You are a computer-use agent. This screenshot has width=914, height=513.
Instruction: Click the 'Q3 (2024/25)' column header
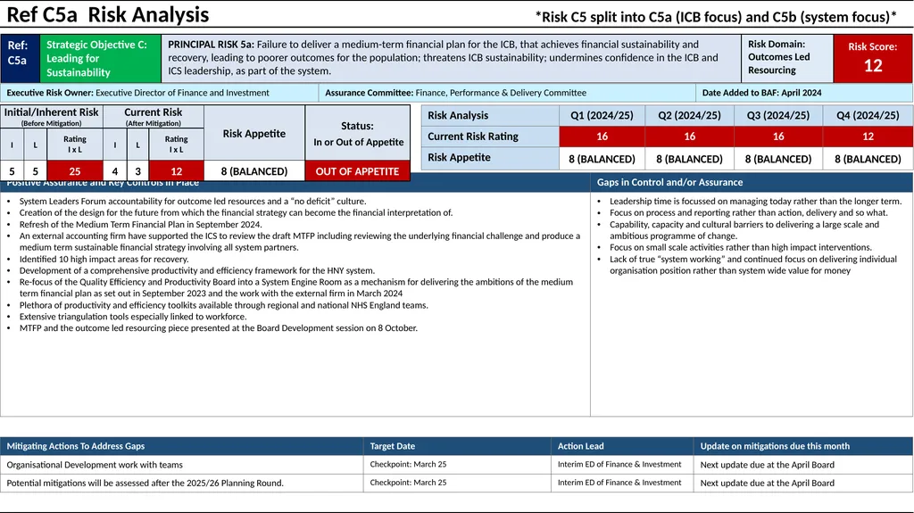778,115
